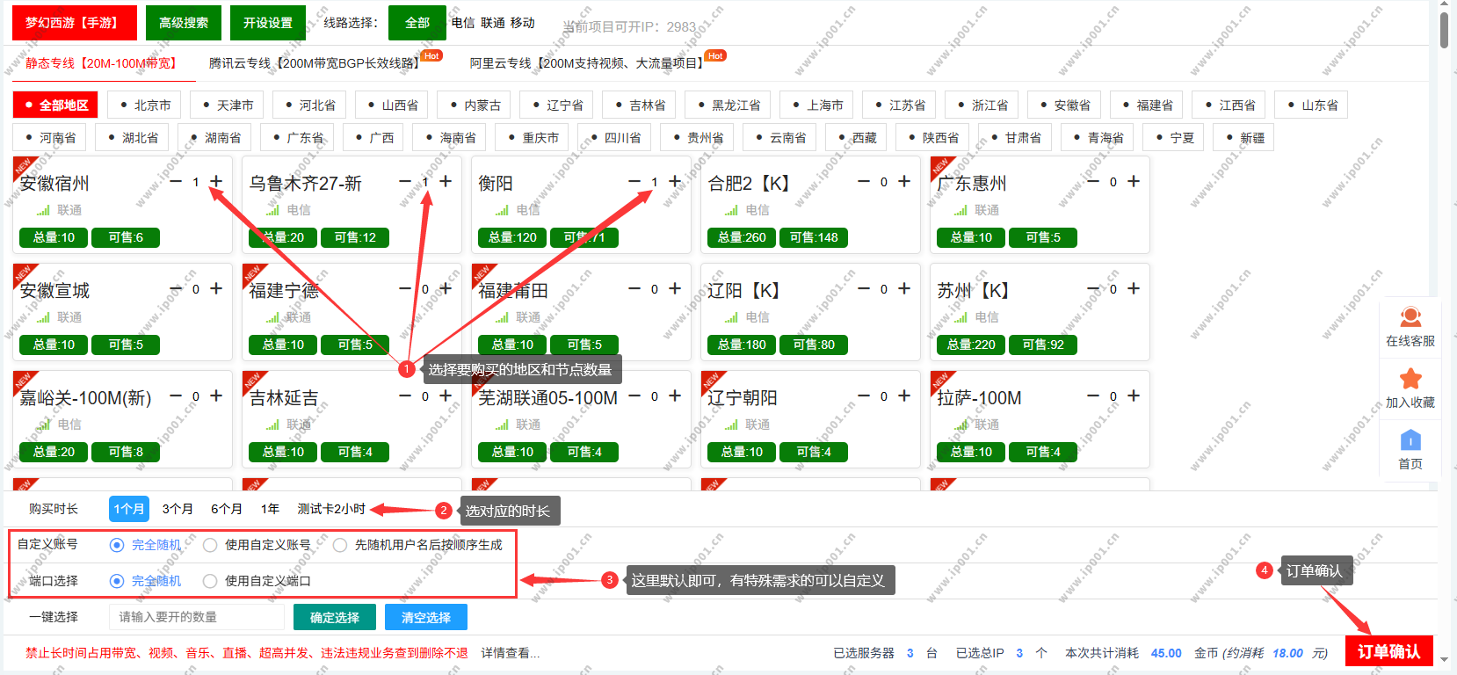Decrease quantity for 衡阳 node
1457x675 pixels.
click(x=634, y=182)
